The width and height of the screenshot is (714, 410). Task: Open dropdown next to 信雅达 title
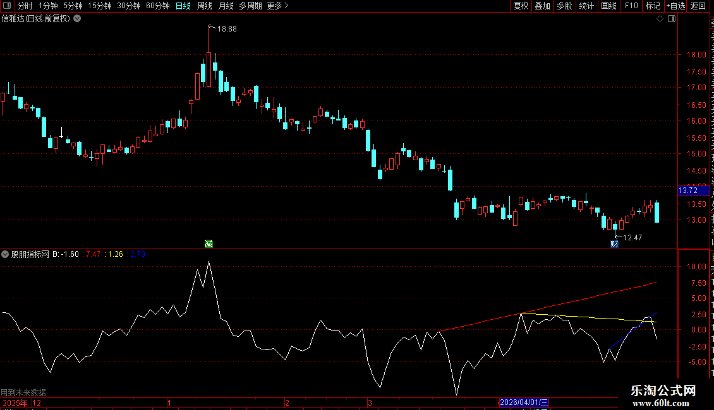[78, 19]
